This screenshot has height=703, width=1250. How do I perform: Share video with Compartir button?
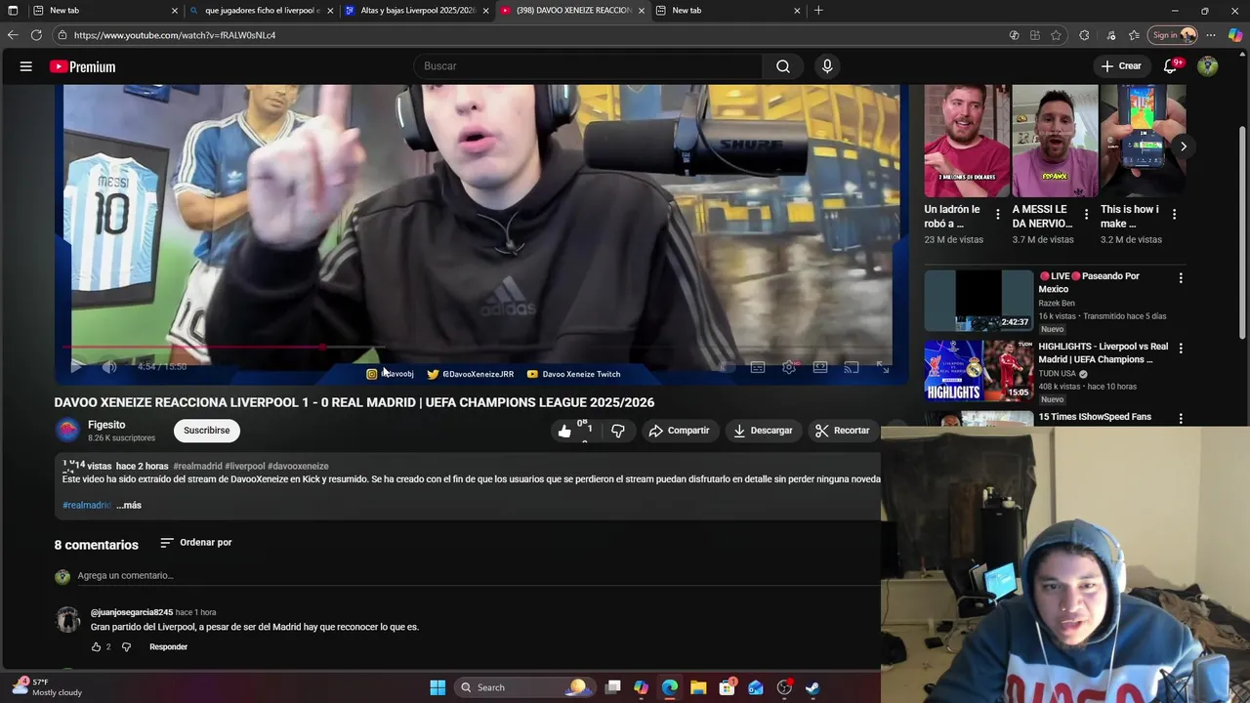tap(679, 431)
